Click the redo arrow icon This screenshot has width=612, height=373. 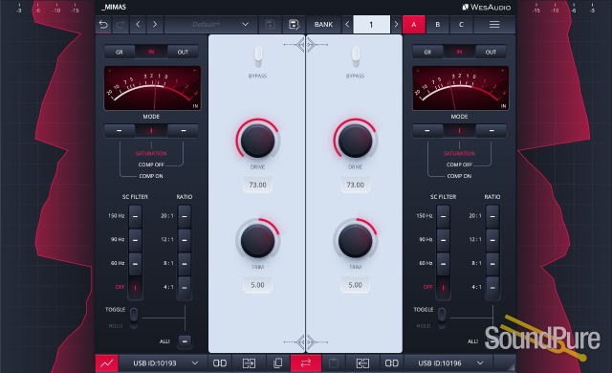point(120,25)
